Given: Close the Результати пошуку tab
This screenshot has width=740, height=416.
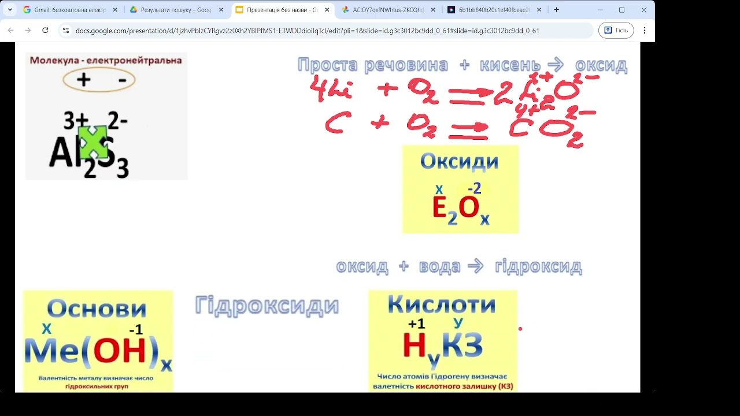Looking at the screenshot, I should [x=221, y=10].
